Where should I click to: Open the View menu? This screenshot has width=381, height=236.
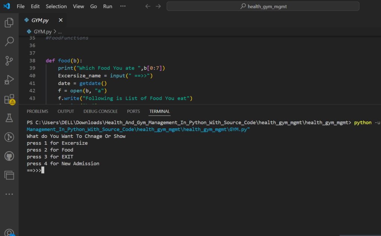coord(79,6)
